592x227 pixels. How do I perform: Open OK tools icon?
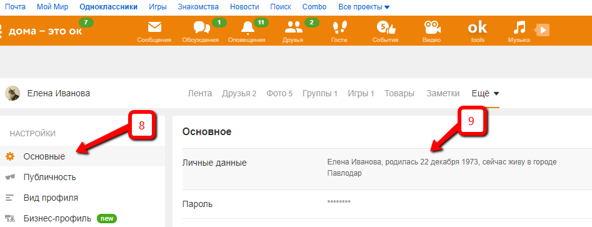[478, 28]
